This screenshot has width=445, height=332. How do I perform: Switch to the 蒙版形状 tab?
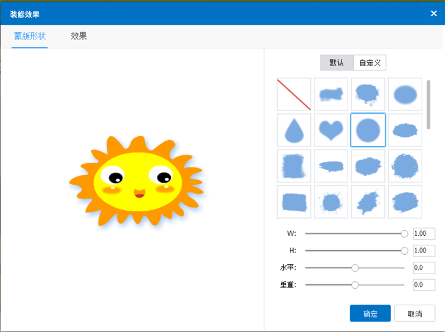pyautogui.click(x=30, y=36)
